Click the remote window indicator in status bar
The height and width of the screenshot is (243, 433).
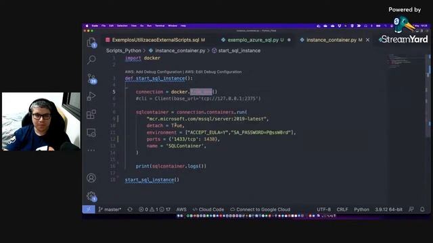pos(89,209)
